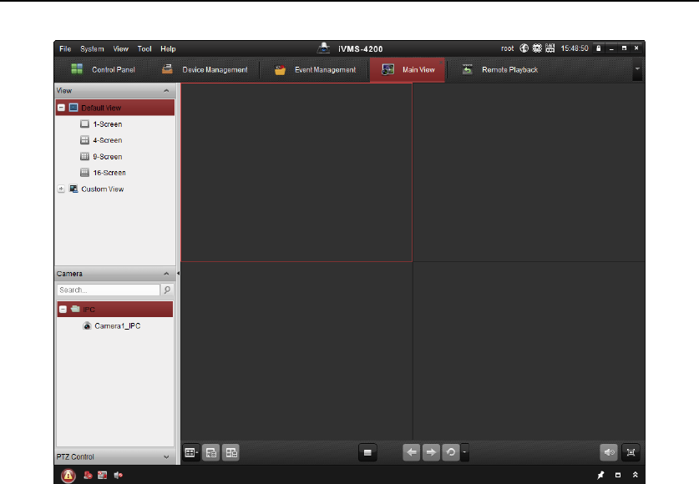Open the window division layout button
699x484 pixels.
(x=191, y=453)
